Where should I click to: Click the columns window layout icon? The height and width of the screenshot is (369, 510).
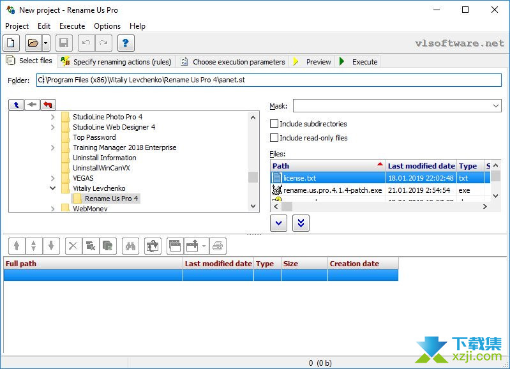coord(175,246)
